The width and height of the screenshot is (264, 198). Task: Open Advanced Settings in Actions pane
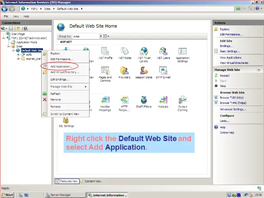point(233,109)
